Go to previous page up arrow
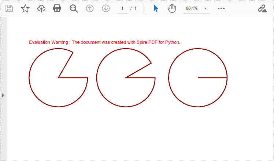This screenshot has width=274, height=161. [x=90, y=8]
